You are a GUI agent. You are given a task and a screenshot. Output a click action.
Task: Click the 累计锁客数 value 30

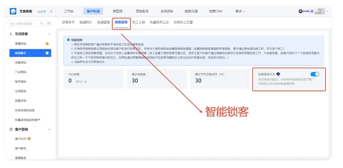pyautogui.click(x=135, y=81)
